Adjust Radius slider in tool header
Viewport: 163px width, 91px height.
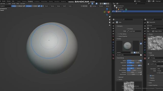[17, 6]
